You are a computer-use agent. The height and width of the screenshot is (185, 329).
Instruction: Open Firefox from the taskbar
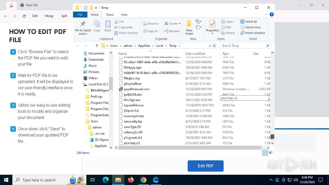point(131,180)
